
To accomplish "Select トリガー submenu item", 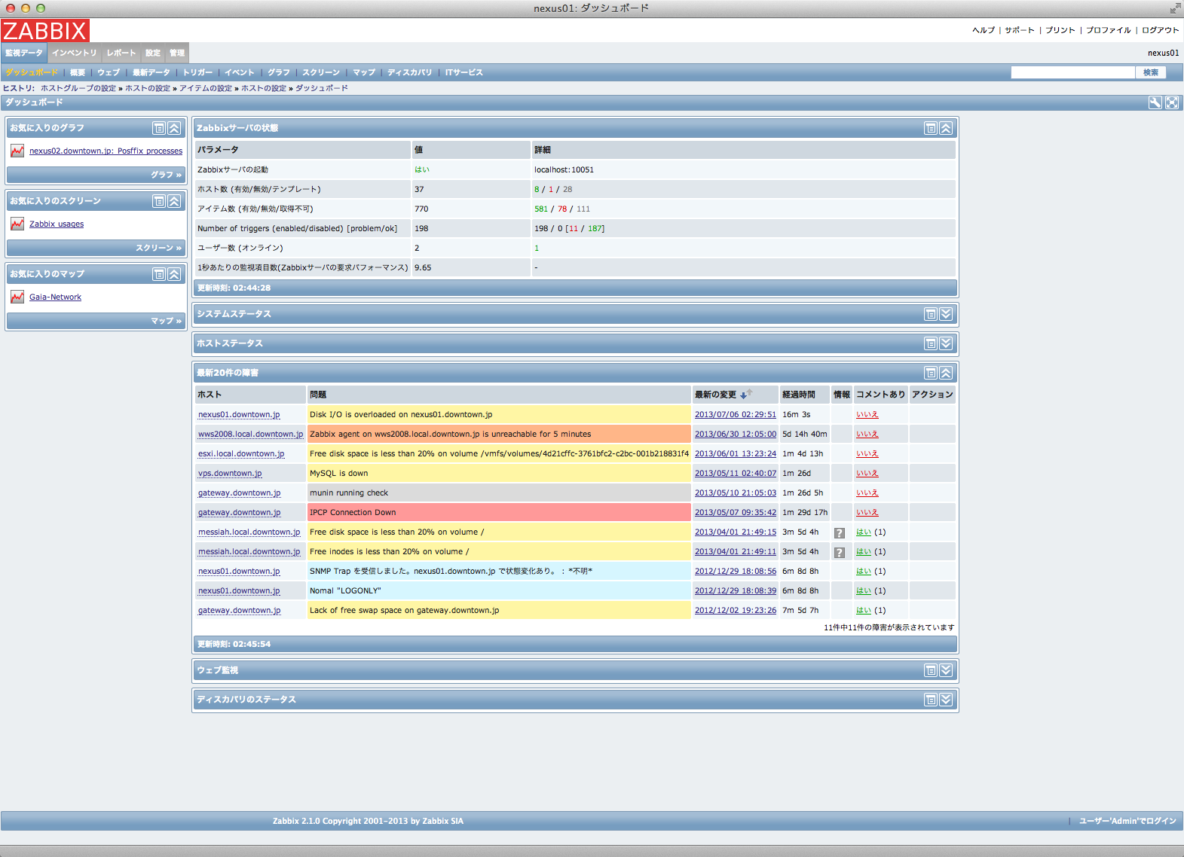I will click(198, 72).
